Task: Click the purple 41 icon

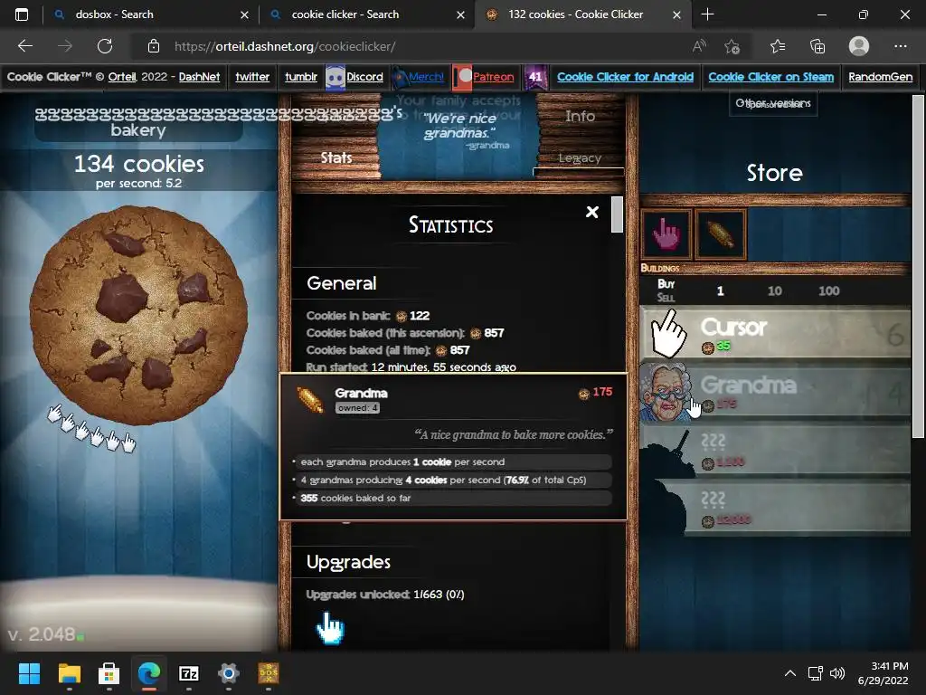Action: [535, 78]
